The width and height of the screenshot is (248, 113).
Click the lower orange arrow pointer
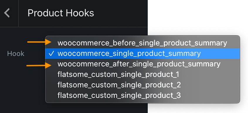[39, 66]
